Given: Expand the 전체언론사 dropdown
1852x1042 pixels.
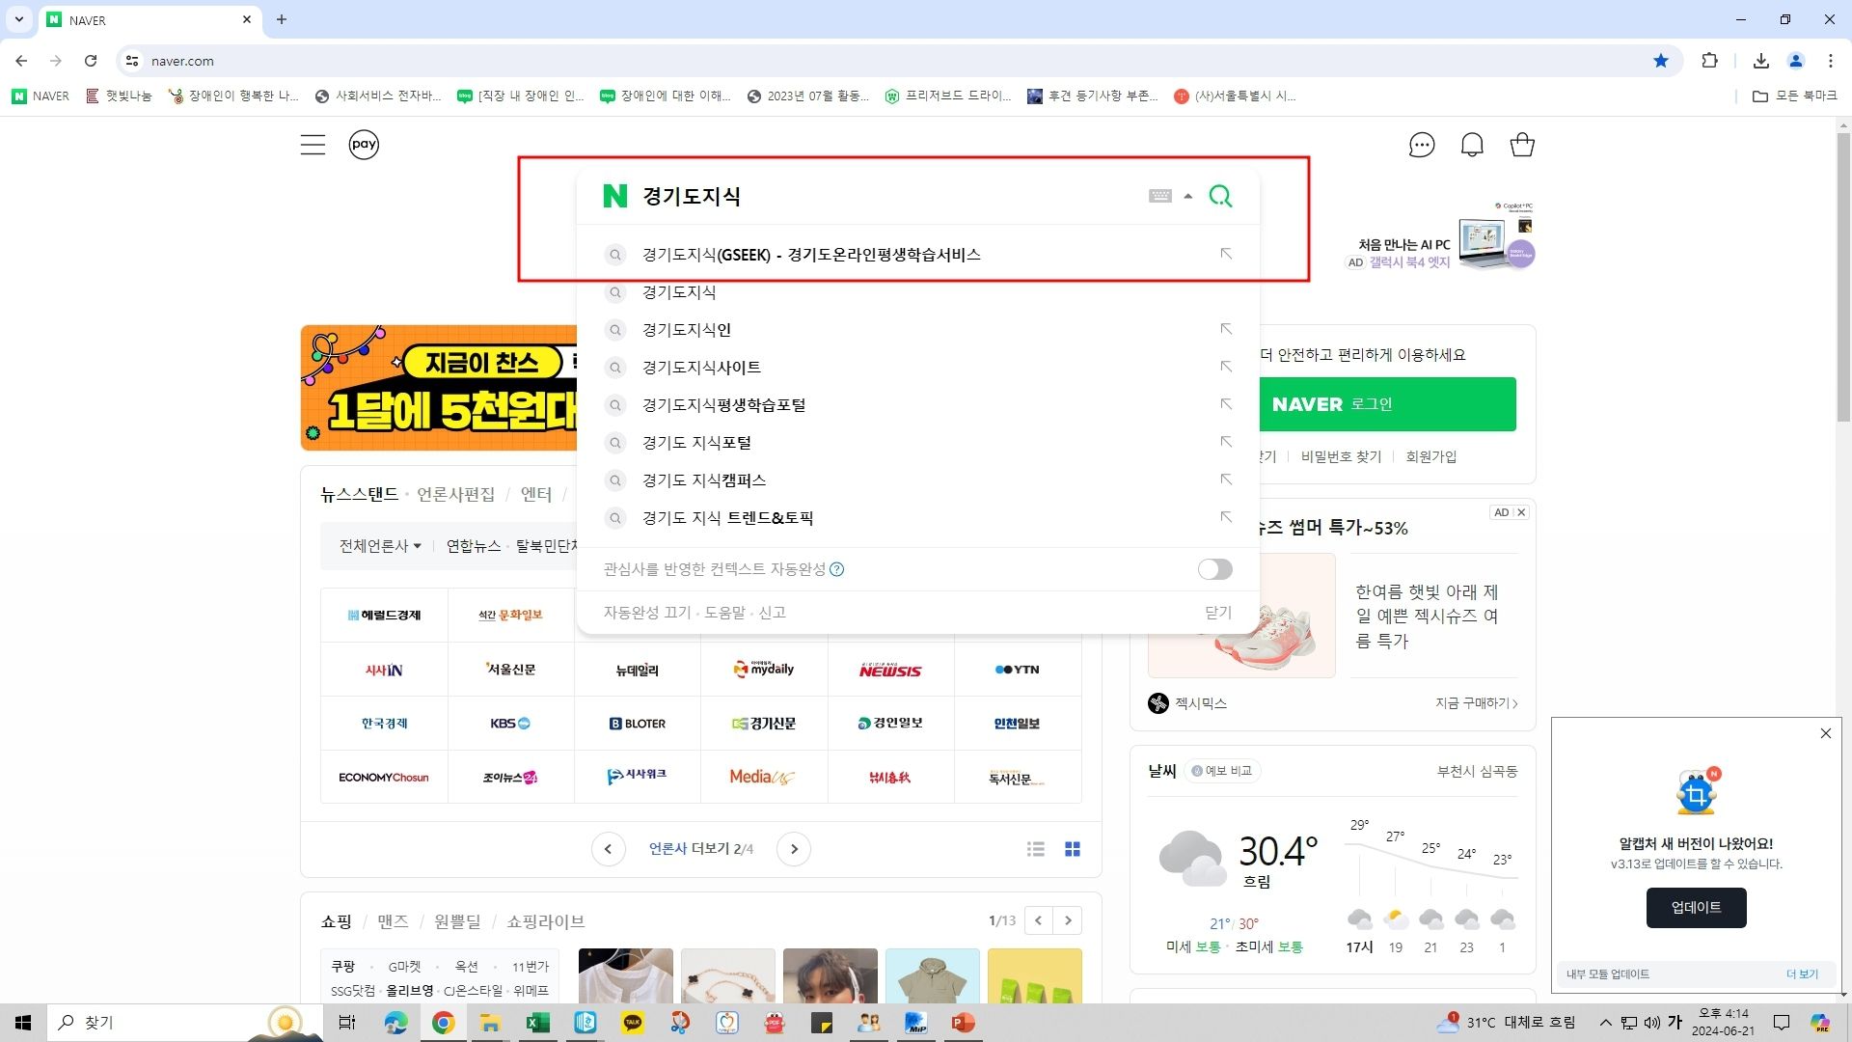Looking at the screenshot, I should 380,546.
